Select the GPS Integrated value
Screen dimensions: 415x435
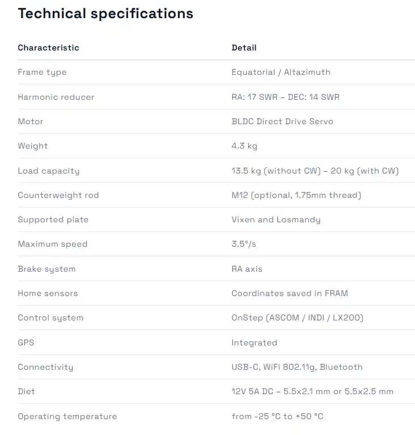click(254, 343)
